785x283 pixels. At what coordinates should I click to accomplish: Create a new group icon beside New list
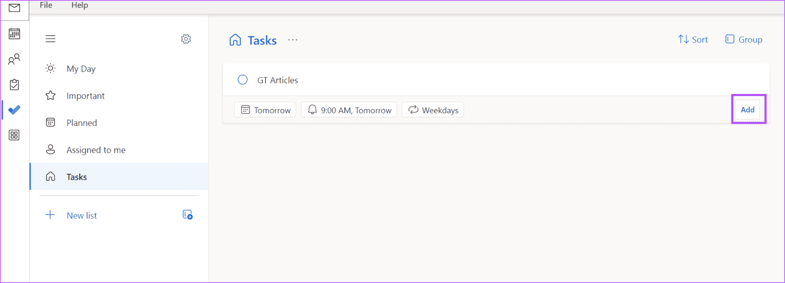tap(188, 215)
